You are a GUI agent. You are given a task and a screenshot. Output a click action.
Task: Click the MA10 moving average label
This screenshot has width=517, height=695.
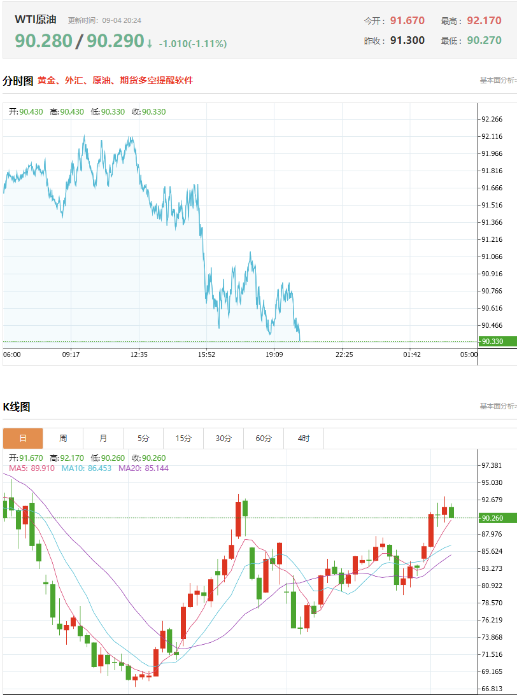[x=87, y=468]
